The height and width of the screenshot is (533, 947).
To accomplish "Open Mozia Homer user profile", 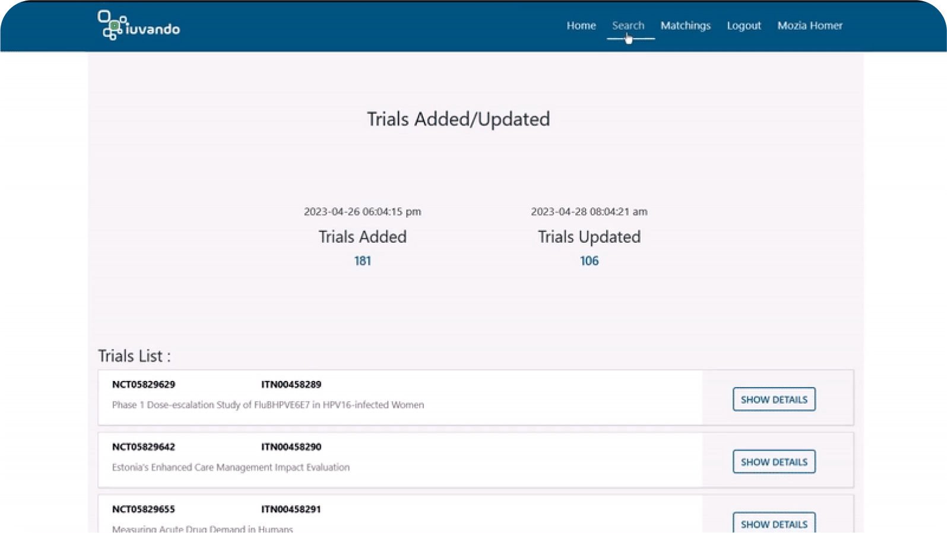I will coord(810,26).
